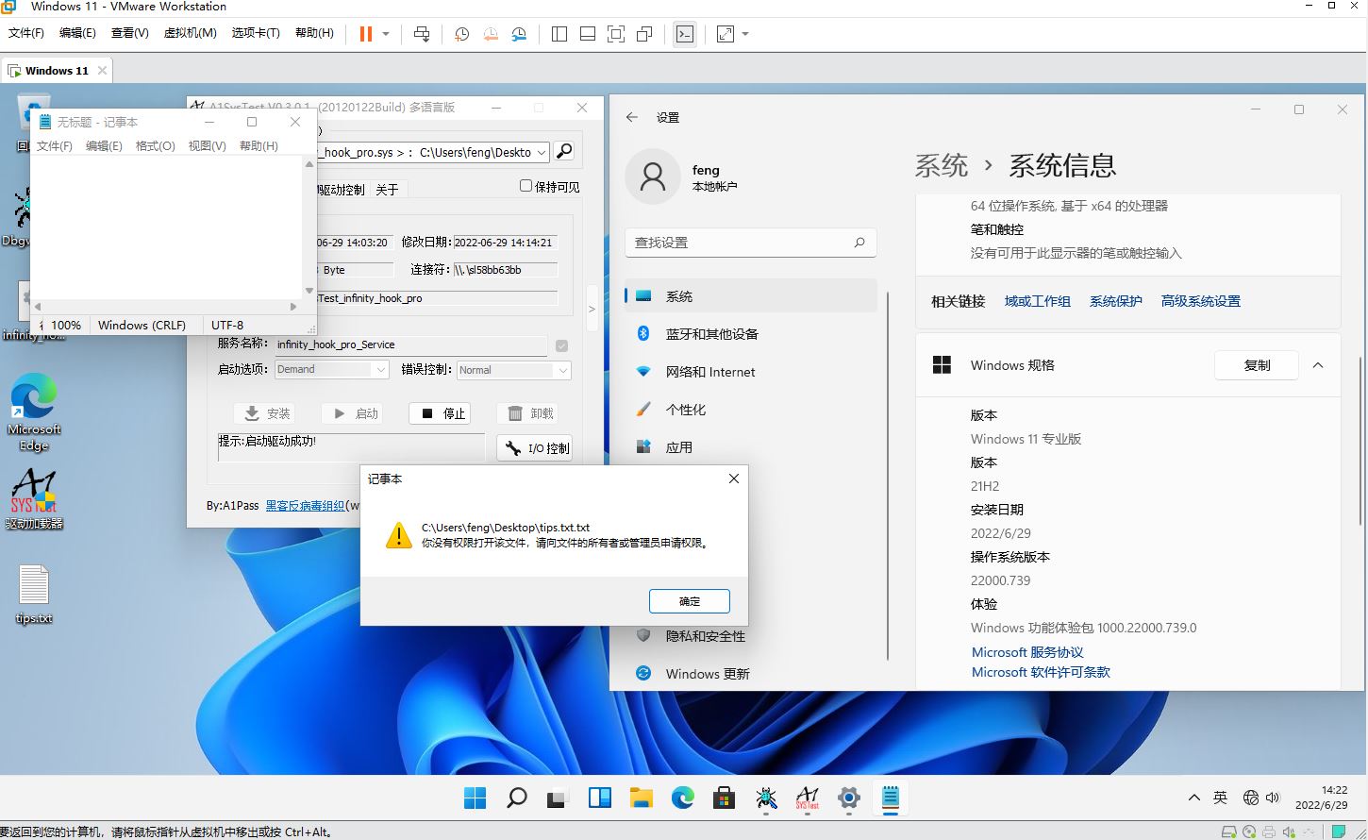Collapse the Windows 规格 section
Image resolution: width=1368 pixels, height=840 pixels.
1318,365
